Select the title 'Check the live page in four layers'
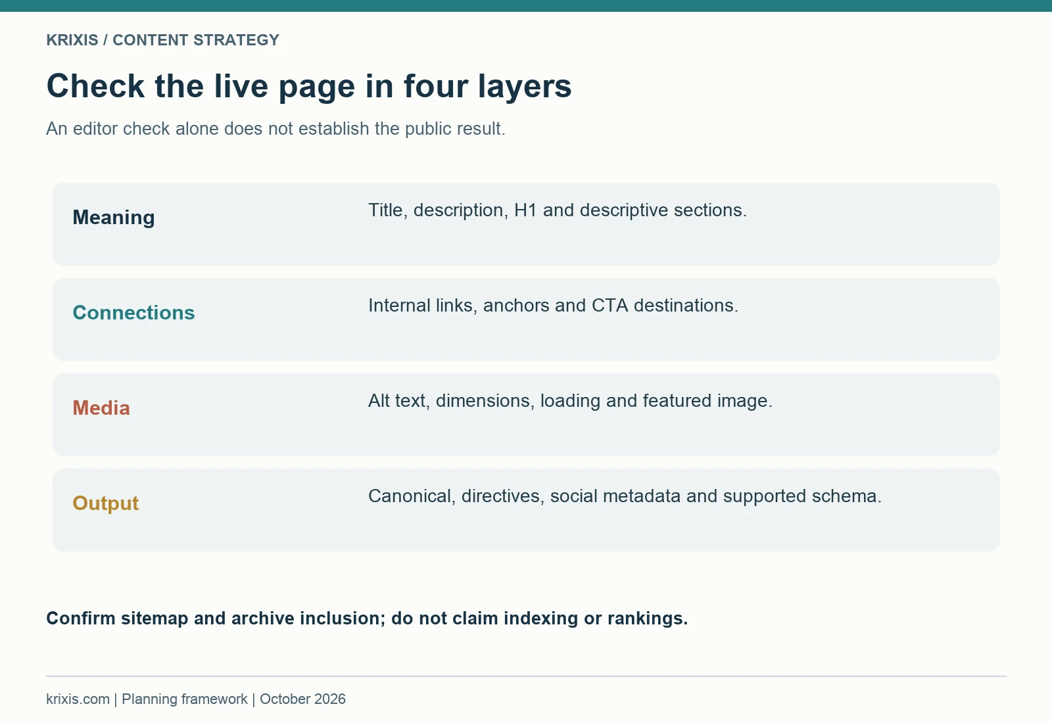 click(309, 86)
